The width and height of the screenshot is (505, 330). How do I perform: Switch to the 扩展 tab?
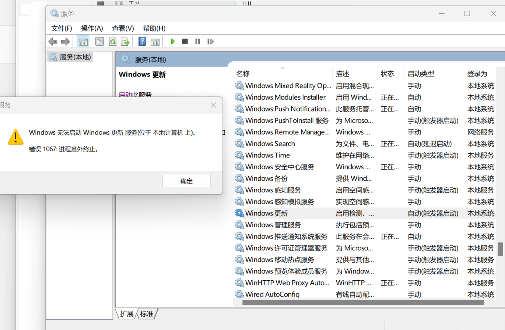(x=127, y=314)
